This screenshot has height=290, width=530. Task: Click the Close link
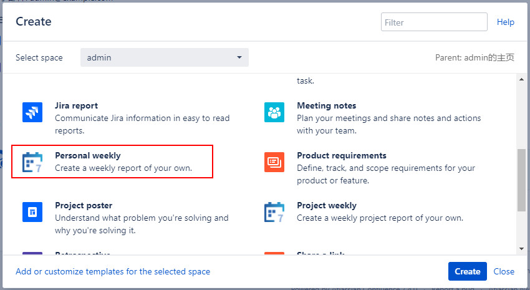(504, 271)
